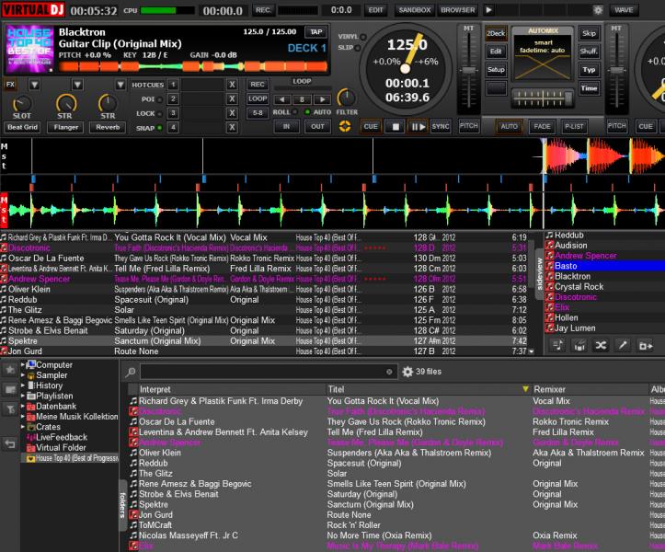Double the loop length with right arrow
Image resolution: width=665 pixels, height=552 pixels.
322,99
